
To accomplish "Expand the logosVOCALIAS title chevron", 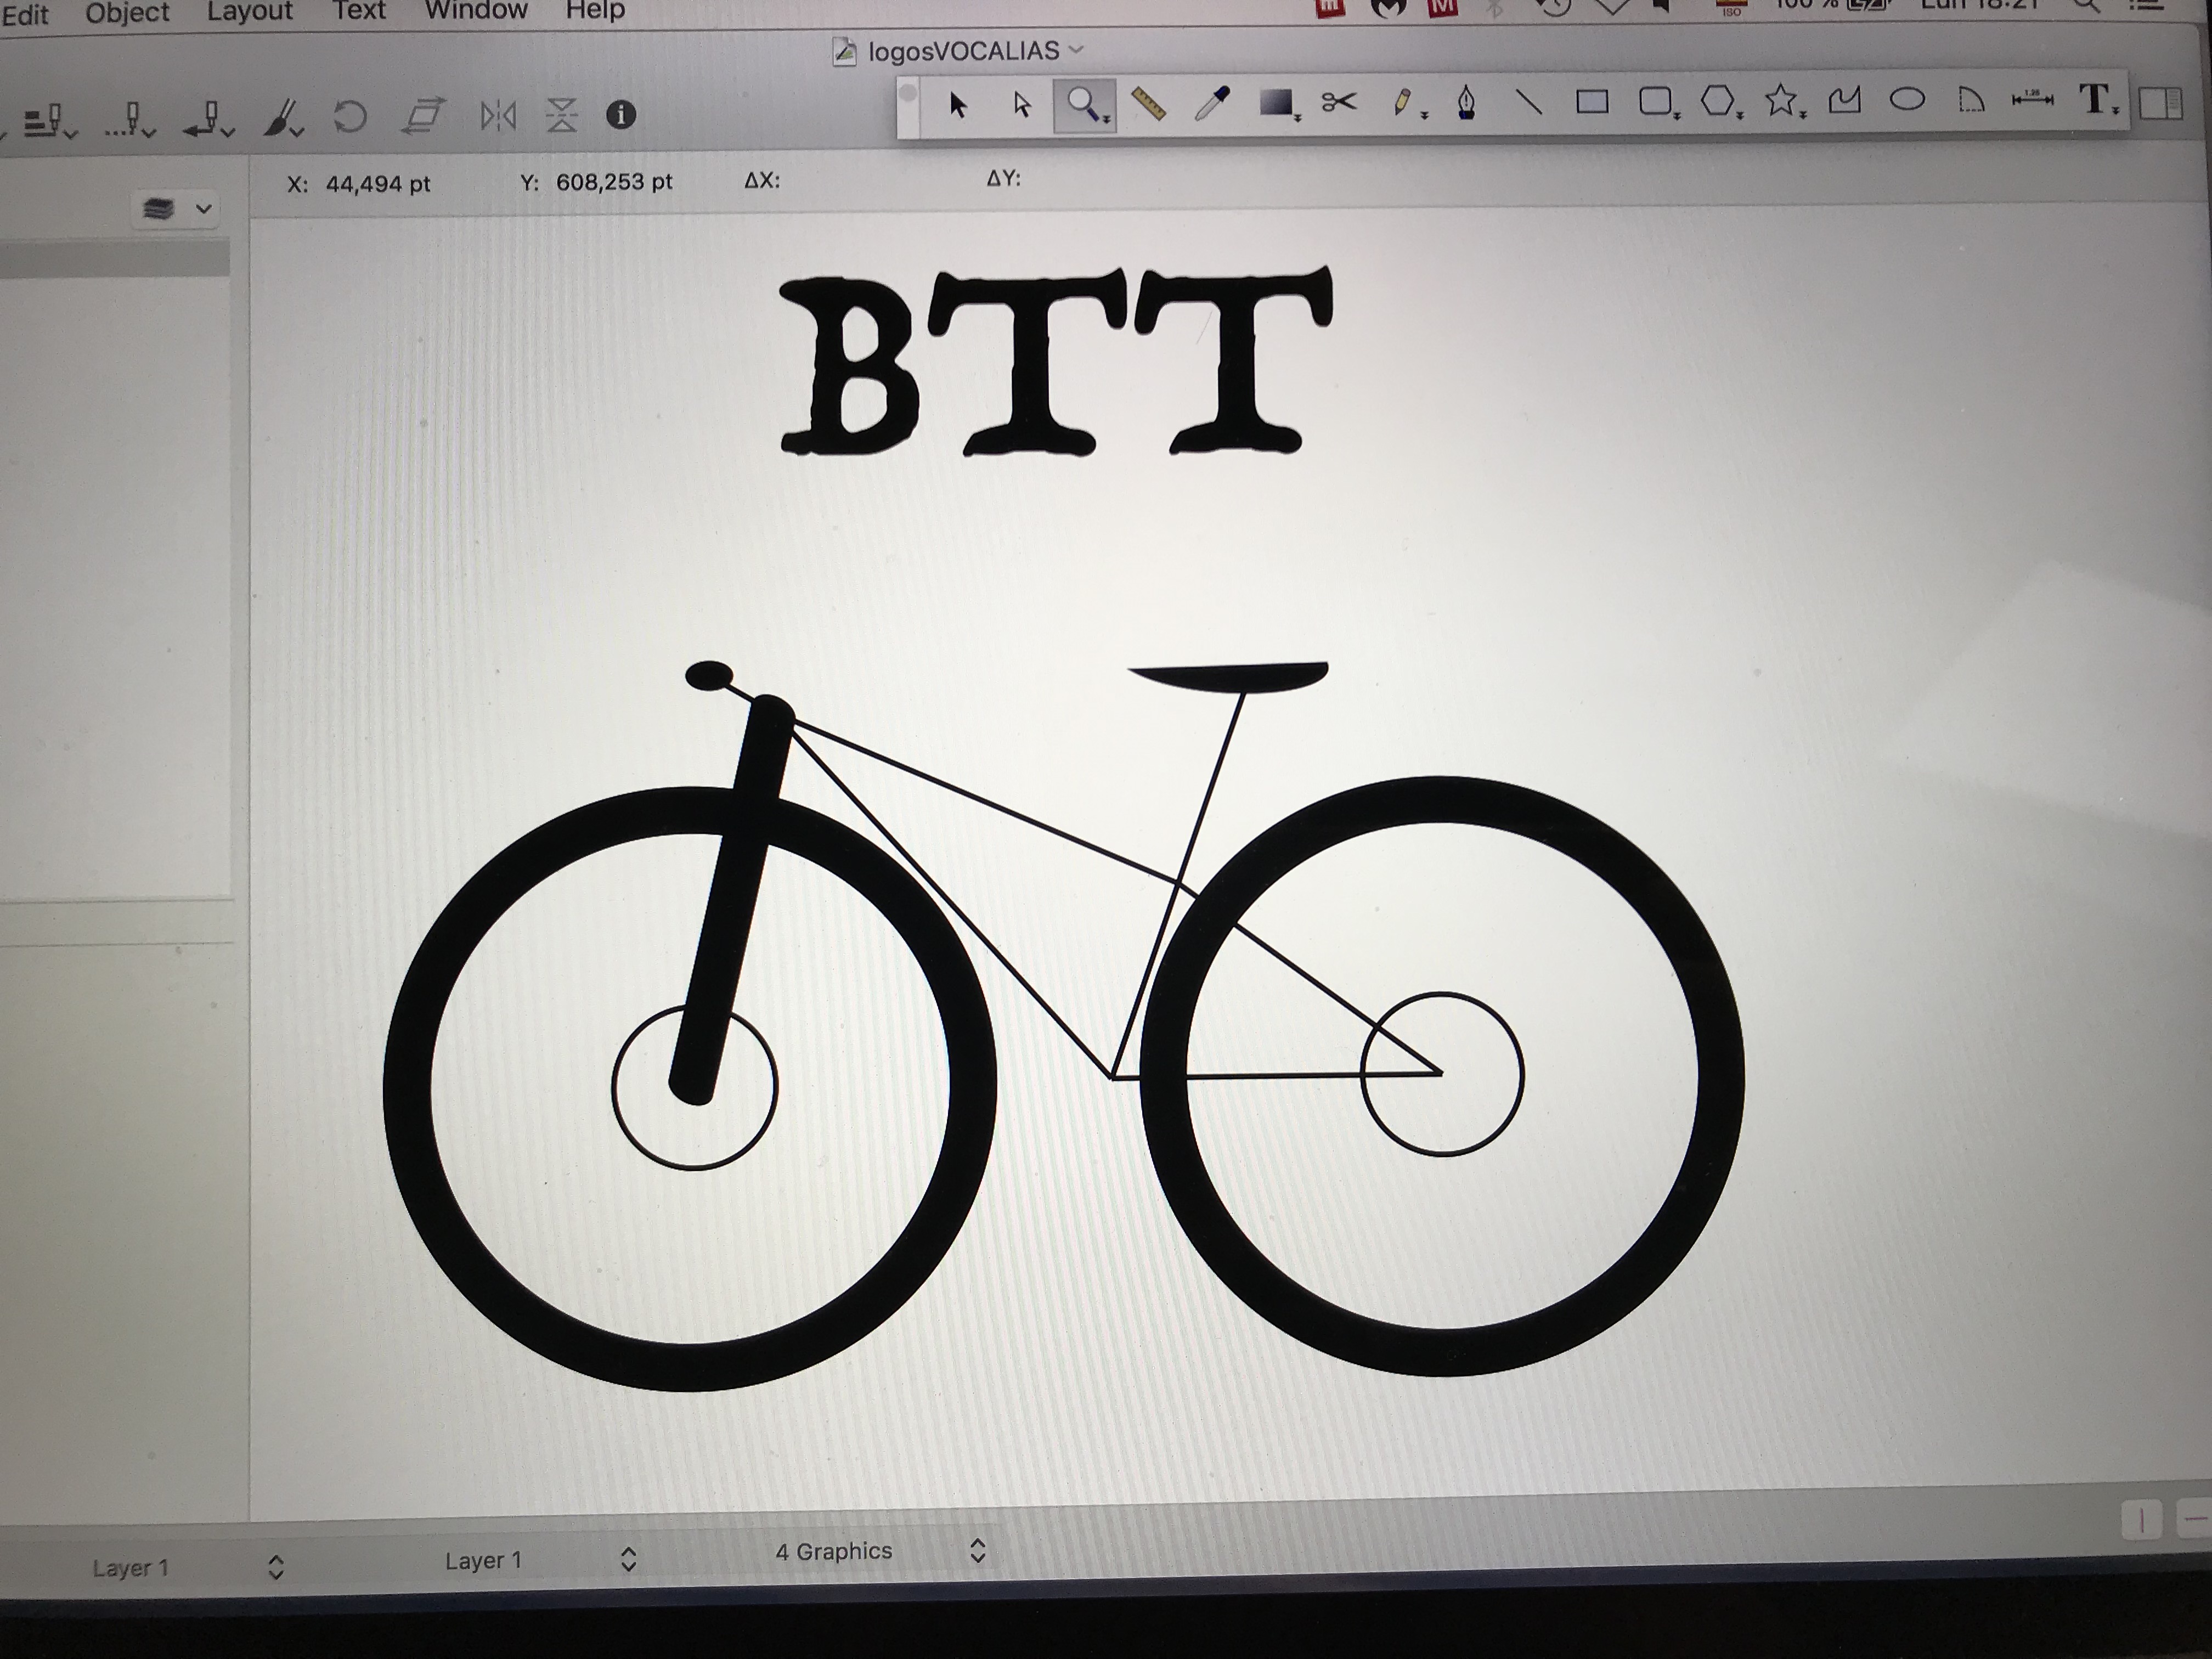I will pyautogui.click(x=1077, y=49).
